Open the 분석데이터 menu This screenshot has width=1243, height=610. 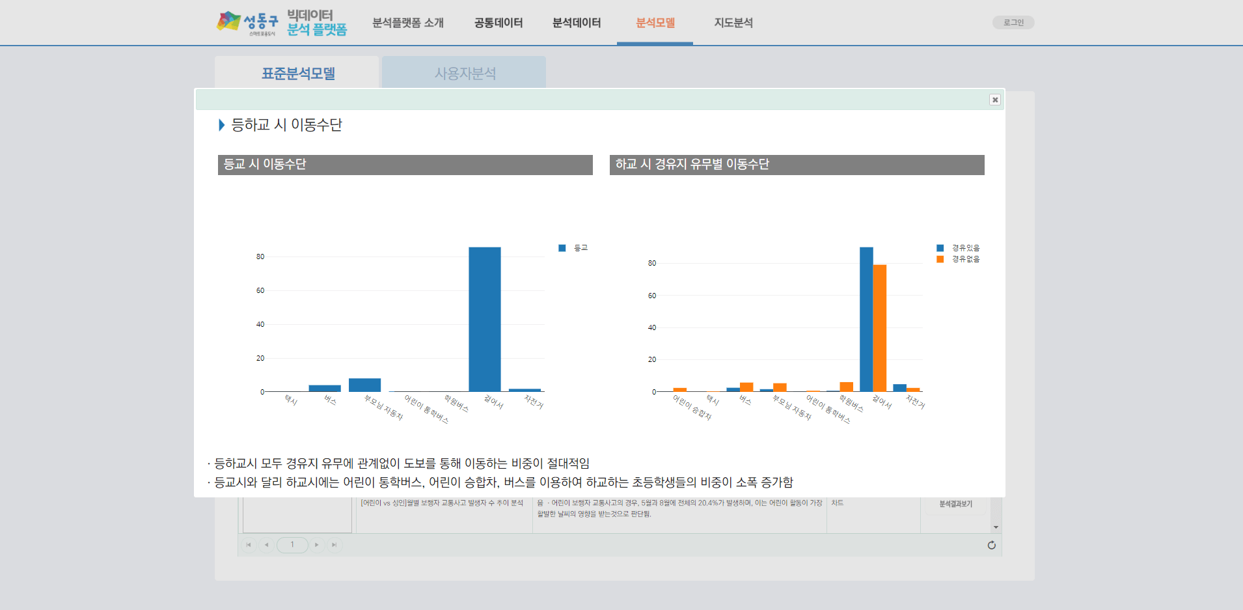coord(576,23)
